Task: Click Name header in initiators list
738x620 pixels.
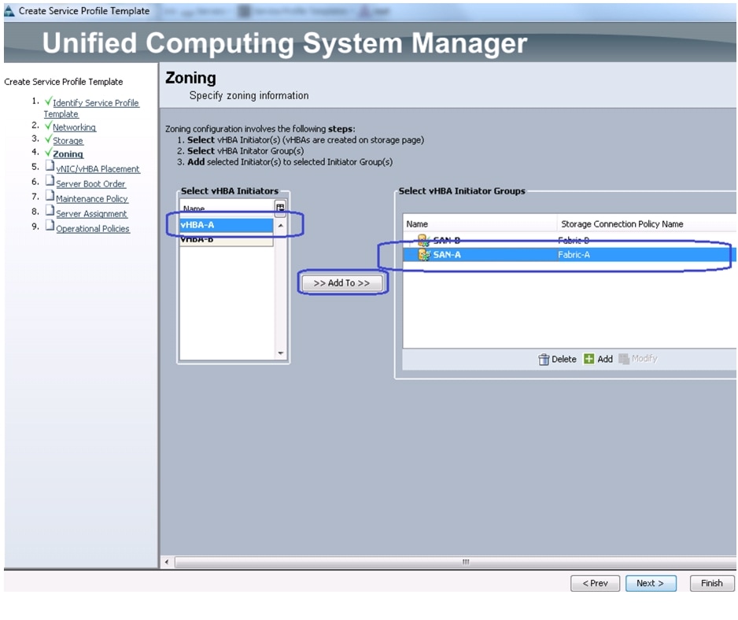Action: [227, 208]
